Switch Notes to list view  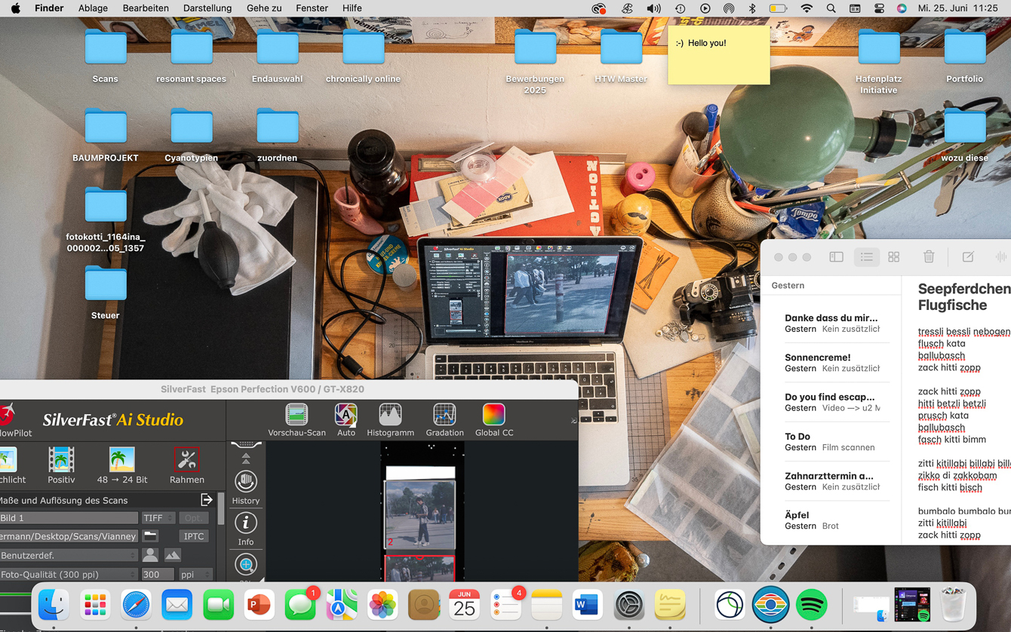tap(866, 257)
